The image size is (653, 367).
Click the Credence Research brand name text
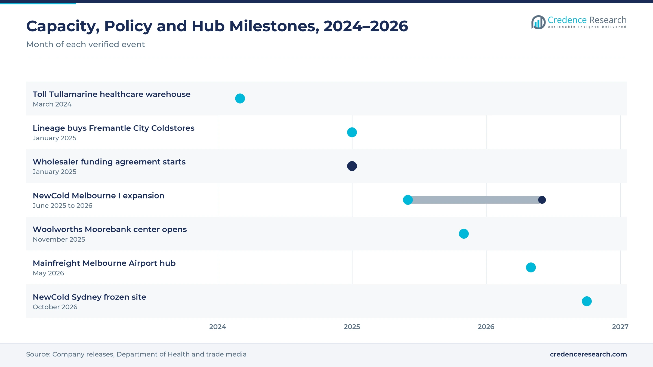click(587, 20)
